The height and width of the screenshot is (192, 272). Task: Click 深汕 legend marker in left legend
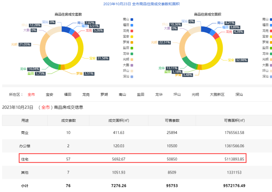(132, 76)
